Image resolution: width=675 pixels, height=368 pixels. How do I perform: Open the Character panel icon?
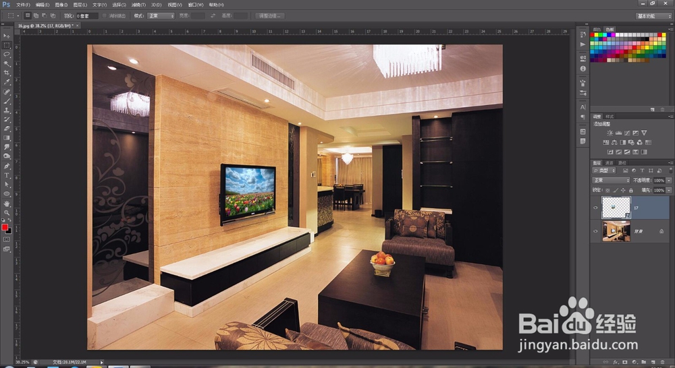[583, 107]
